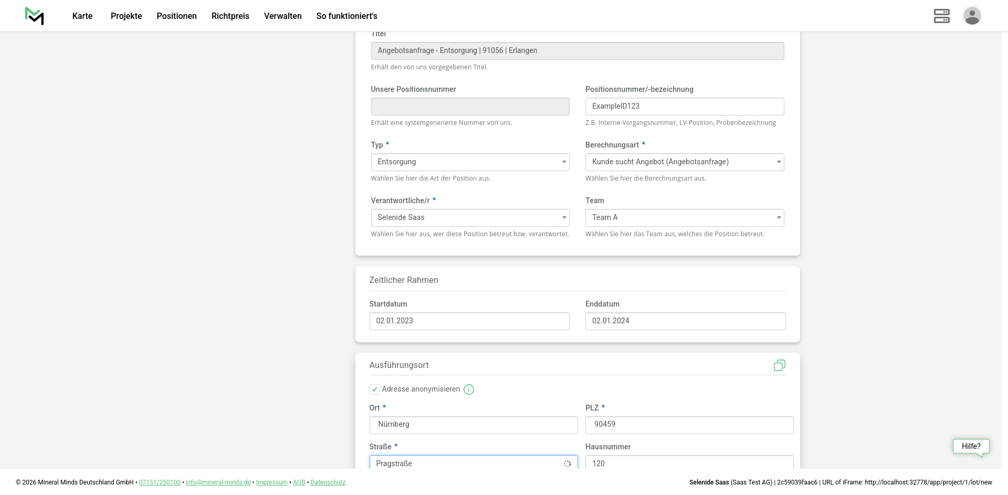Click into the PLZ field
Image resolution: width=1008 pixels, height=495 pixels.
[x=689, y=425]
